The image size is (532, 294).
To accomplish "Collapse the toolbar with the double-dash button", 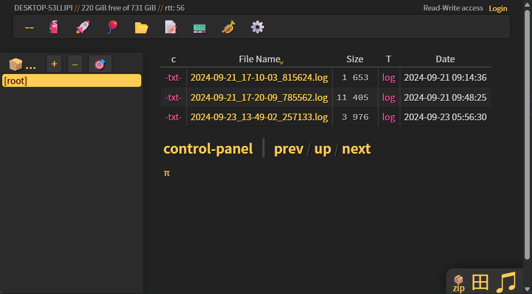I will [29, 28].
